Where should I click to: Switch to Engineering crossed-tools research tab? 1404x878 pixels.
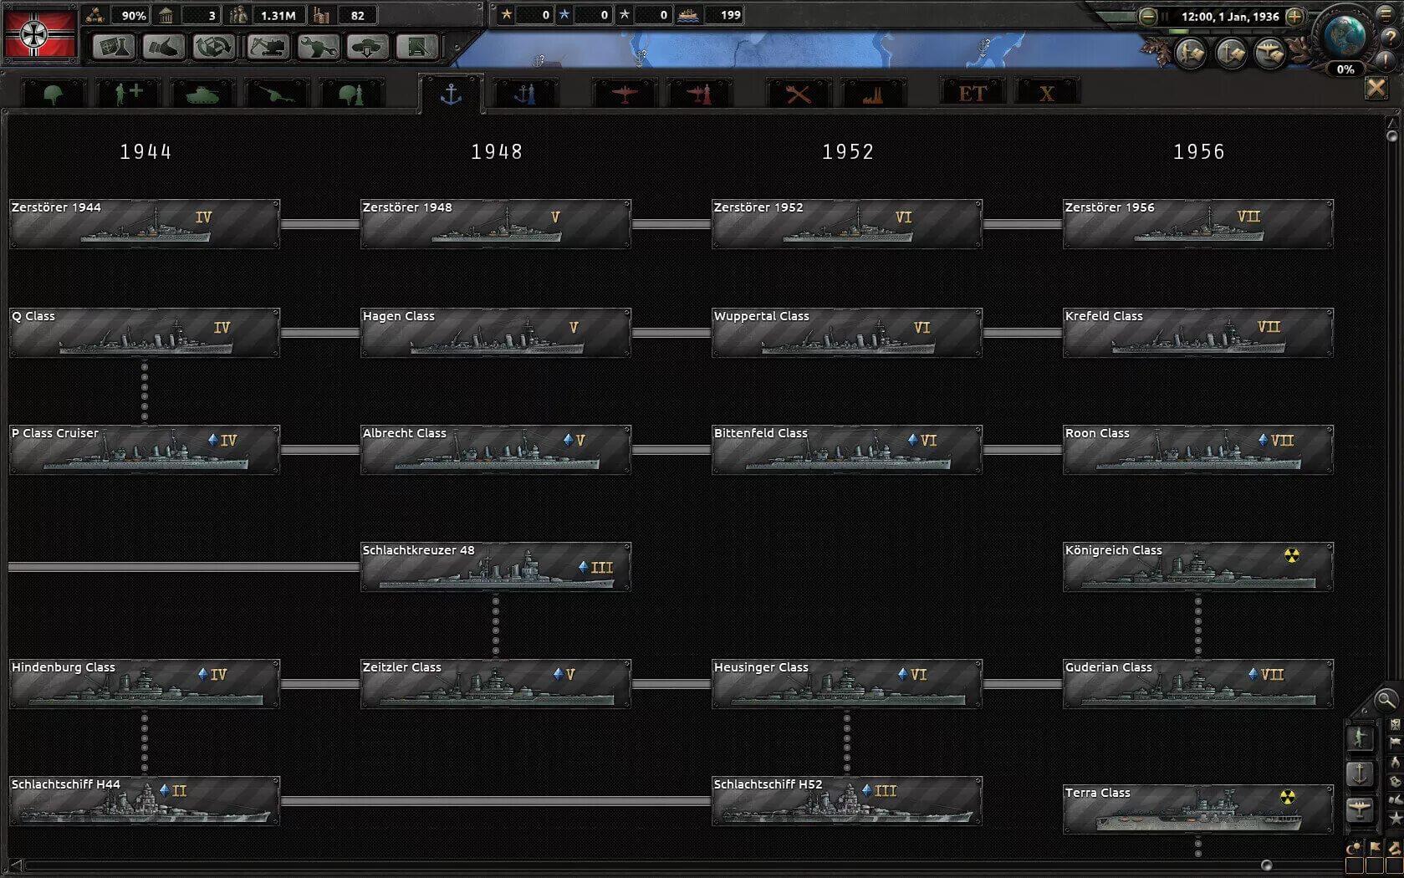point(799,93)
